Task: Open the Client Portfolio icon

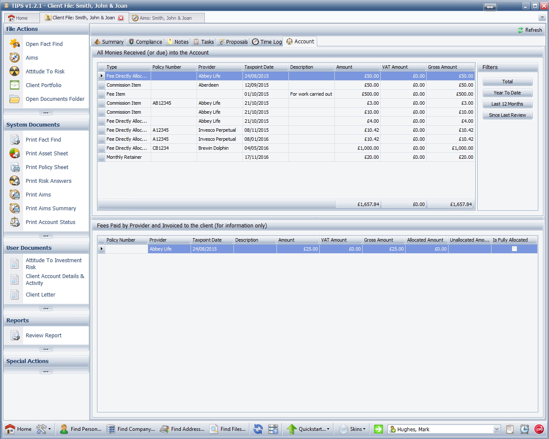Action: click(x=15, y=85)
